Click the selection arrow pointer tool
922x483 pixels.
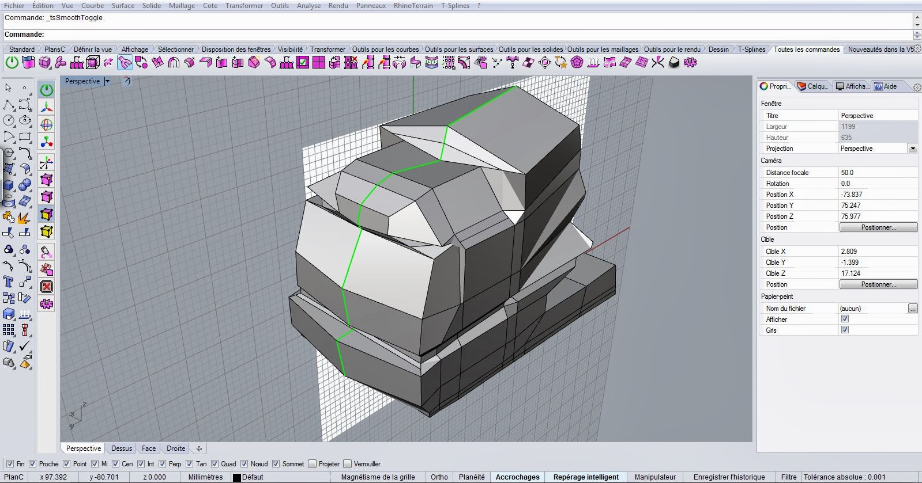[8, 88]
